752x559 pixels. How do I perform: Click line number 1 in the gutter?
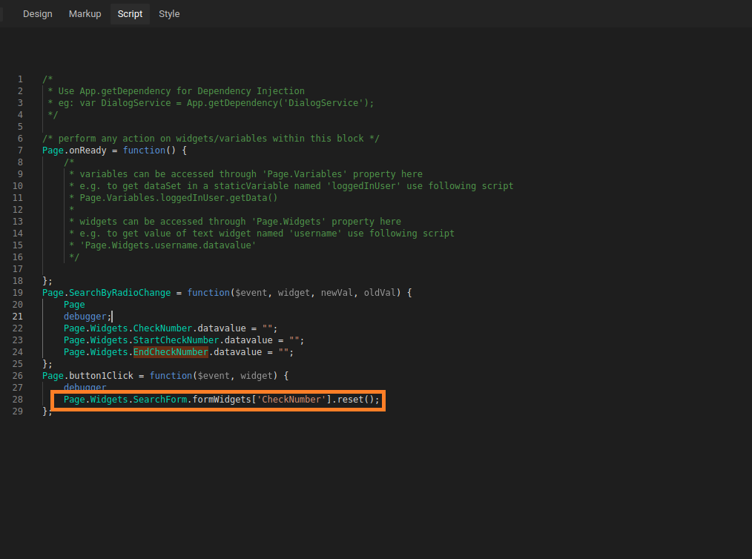click(x=20, y=79)
